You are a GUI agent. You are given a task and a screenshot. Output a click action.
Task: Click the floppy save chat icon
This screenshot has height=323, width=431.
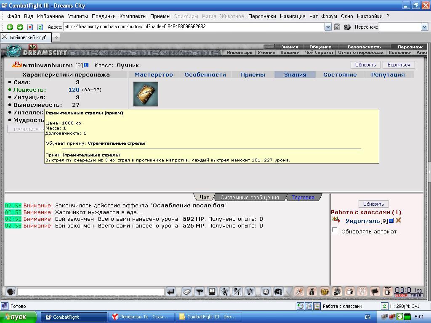point(212,292)
